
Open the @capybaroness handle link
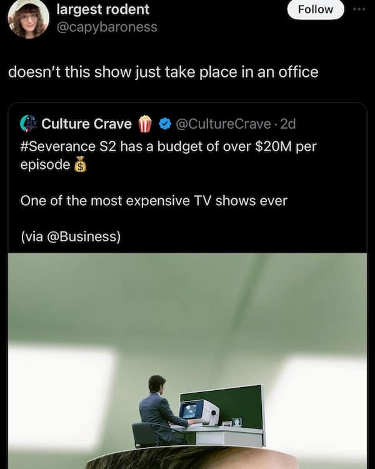[107, 27]
